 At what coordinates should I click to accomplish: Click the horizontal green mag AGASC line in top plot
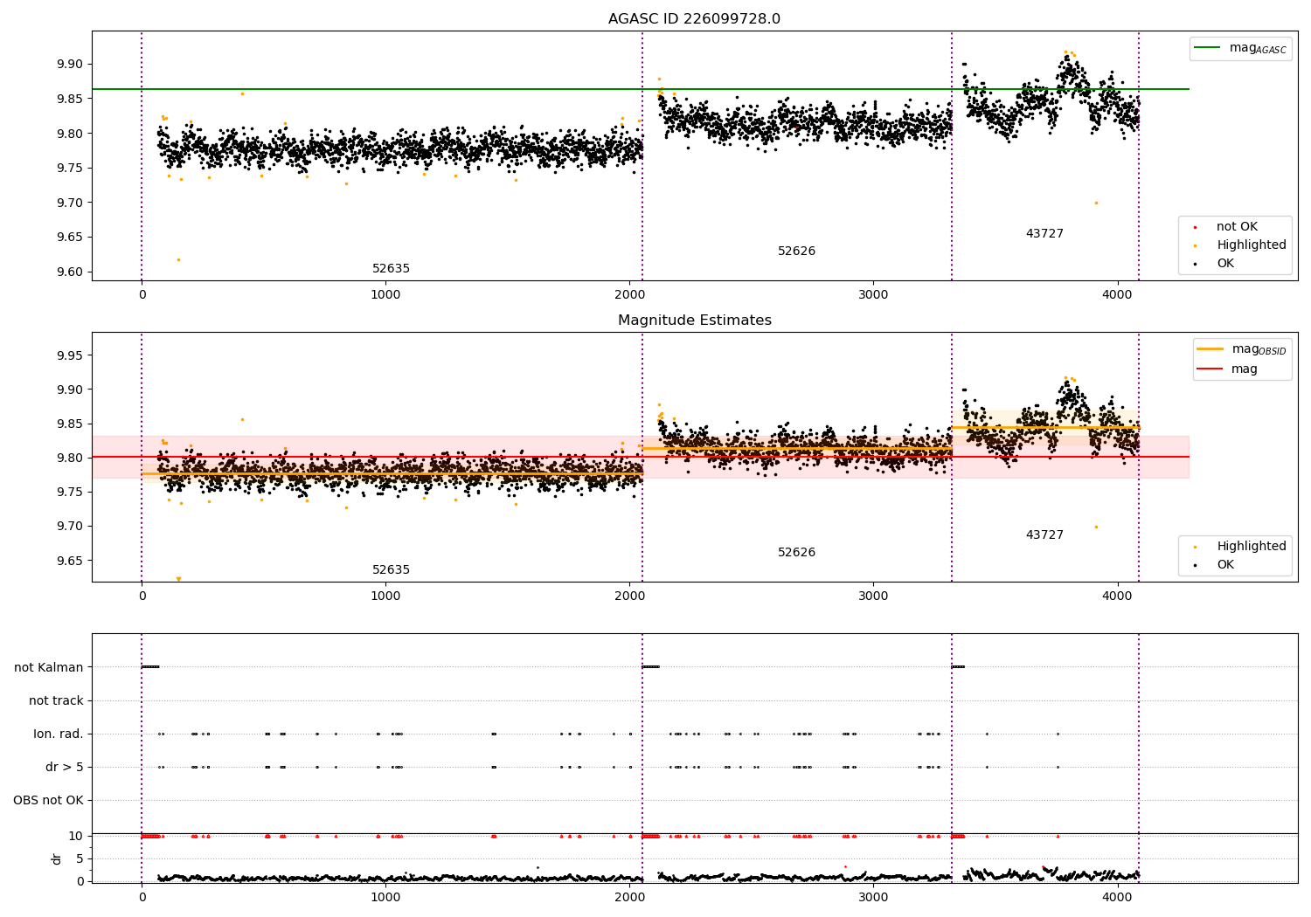tap(641, 89)
